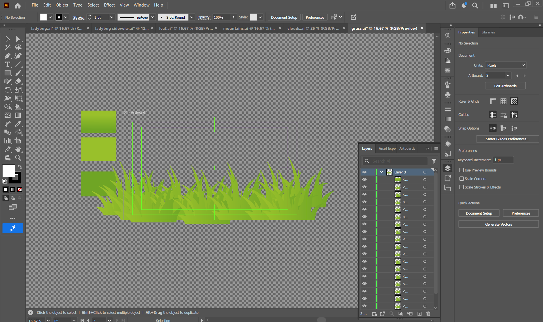Enable Scale Corners checkbox
Screen dimensions: 543x322
click(462, 179)
